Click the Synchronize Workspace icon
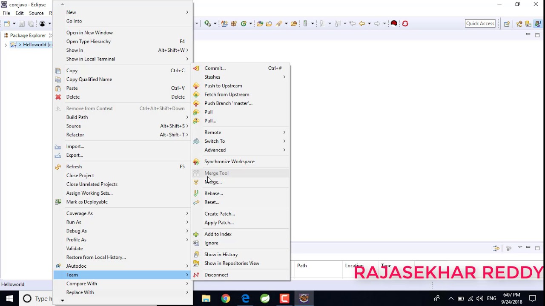The height and width of the screenshot is (306, 545). point(196,161)
